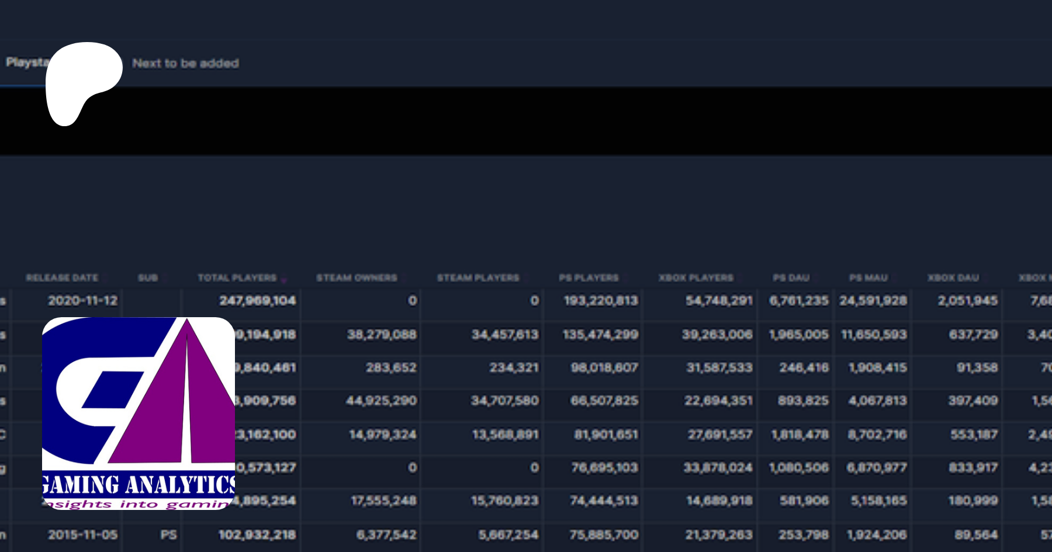Click the PS Players column header

click(588, 277)
